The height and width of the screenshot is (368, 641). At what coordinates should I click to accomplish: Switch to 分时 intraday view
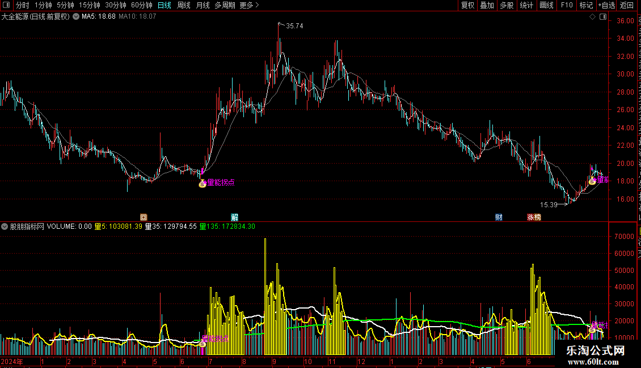coord(23,5)
